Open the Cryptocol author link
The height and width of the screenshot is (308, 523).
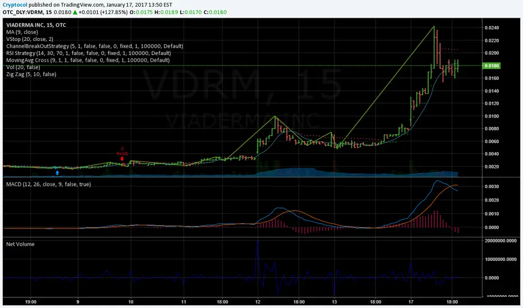tap(15, 5)
